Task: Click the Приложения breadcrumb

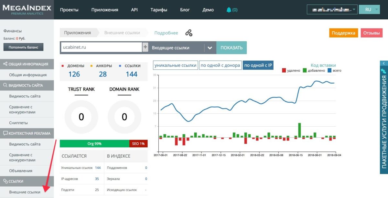Action: 78,33
